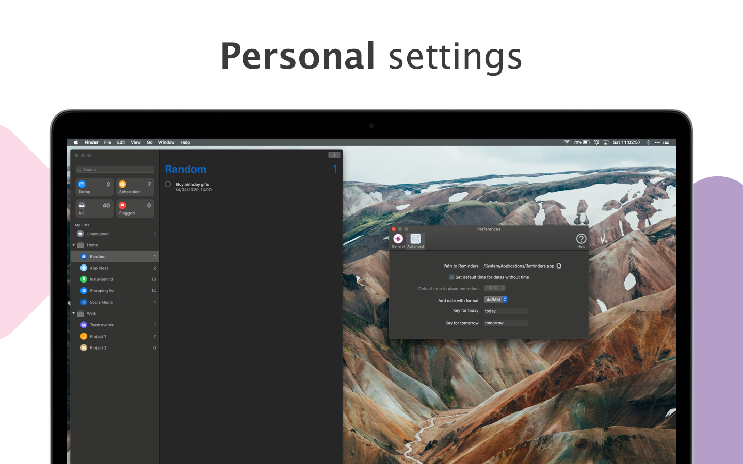Select the Unassigned list star icon
The width and height of the screenshot is (743, 464).
pos(80,234)
